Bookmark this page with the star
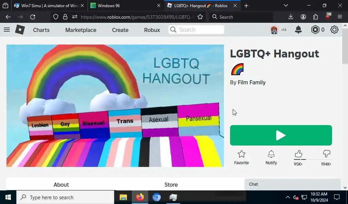Screen dimensions: 348x204 pyautogui.click(x=200, y=17)
